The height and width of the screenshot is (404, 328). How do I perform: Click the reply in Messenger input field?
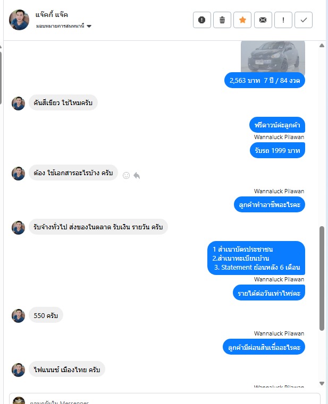[x=165, y=399]
